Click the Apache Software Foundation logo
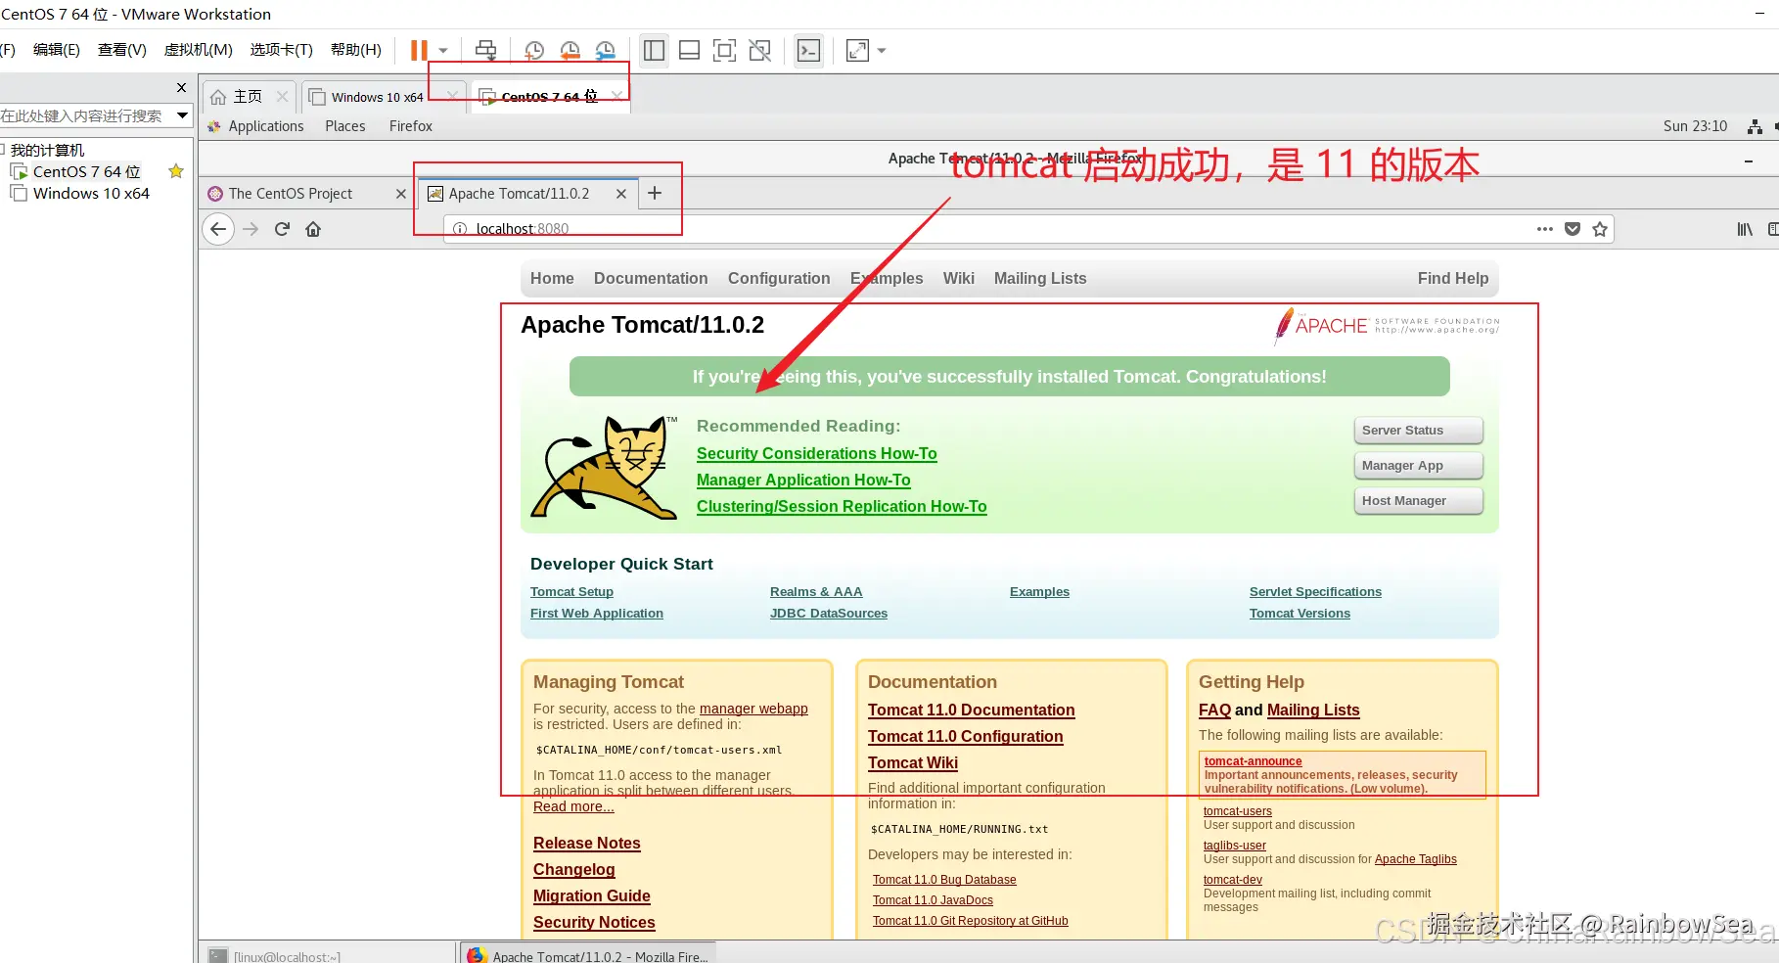This screenshot has height=963, width=1779. 1388,326
